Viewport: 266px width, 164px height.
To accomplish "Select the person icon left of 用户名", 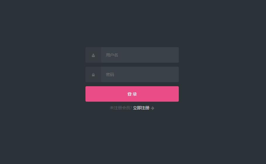I will [x=93, y=55].
